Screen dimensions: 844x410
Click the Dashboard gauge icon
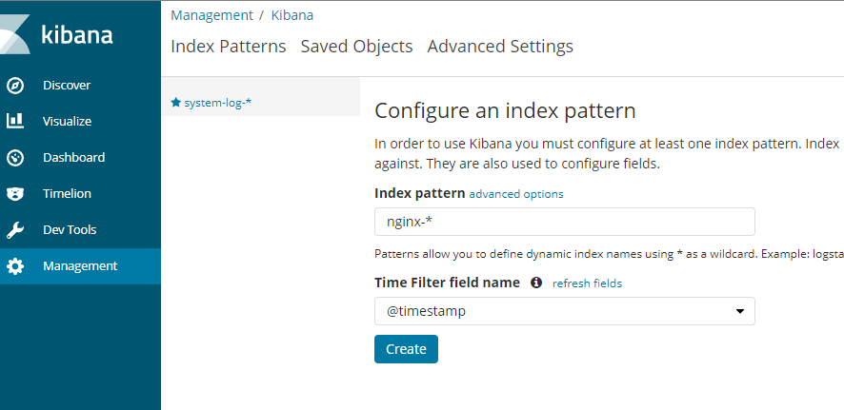15,158
